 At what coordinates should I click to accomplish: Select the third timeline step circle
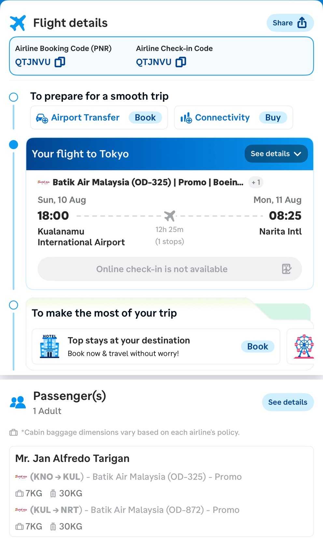coord(14,305)
